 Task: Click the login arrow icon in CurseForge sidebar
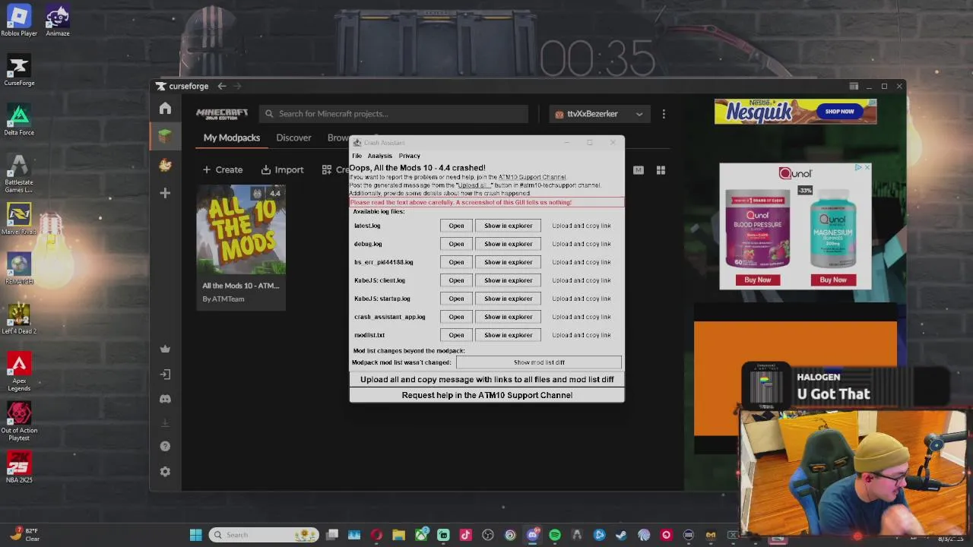click(x=165, y=374)
